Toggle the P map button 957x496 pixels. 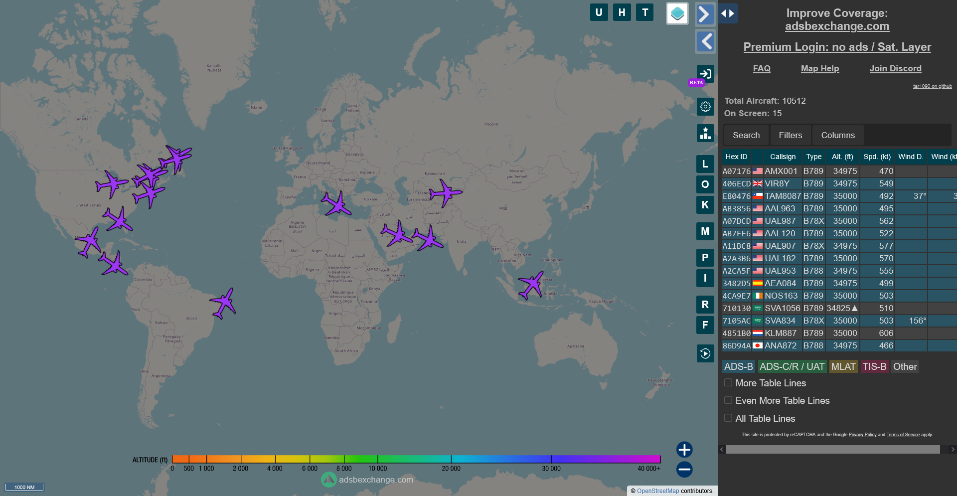point(705,258)
